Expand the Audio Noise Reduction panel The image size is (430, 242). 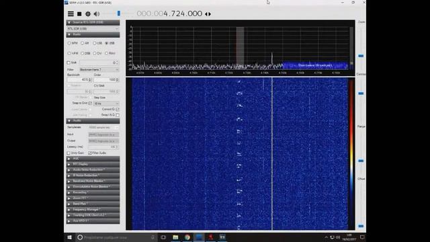(x=93, y=170)
